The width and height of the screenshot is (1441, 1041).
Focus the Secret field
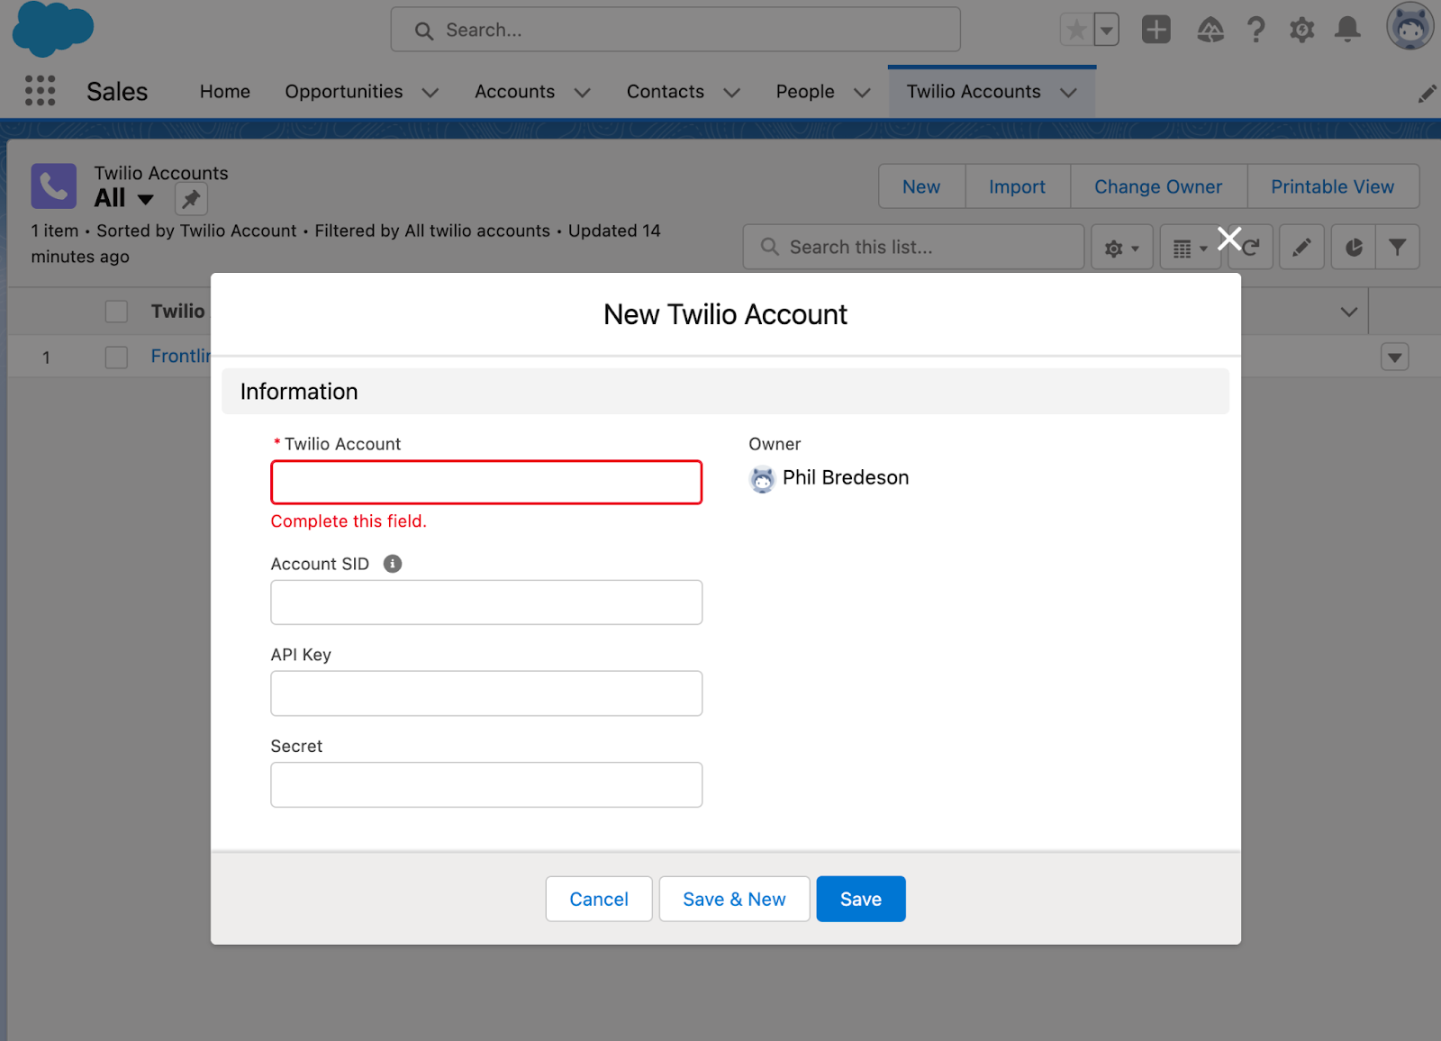tap(486, 784)
